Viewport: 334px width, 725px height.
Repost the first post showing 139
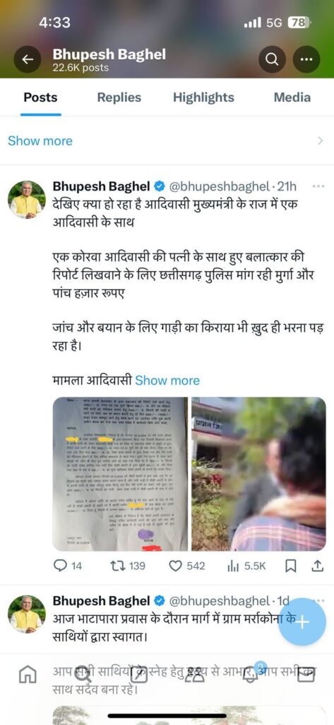click(x=129, y=566)
